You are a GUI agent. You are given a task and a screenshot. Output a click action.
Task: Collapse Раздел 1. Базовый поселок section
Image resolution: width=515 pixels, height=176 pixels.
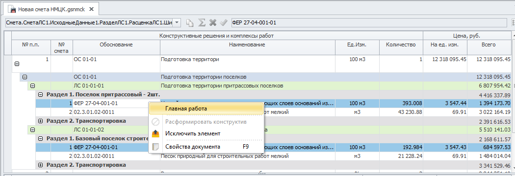coord(41,138)
